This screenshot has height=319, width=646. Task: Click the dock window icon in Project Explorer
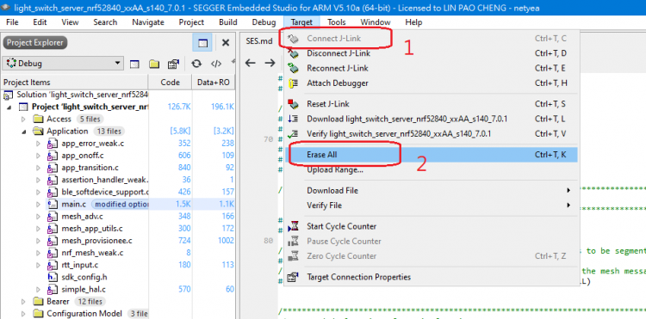click(202, 43)
